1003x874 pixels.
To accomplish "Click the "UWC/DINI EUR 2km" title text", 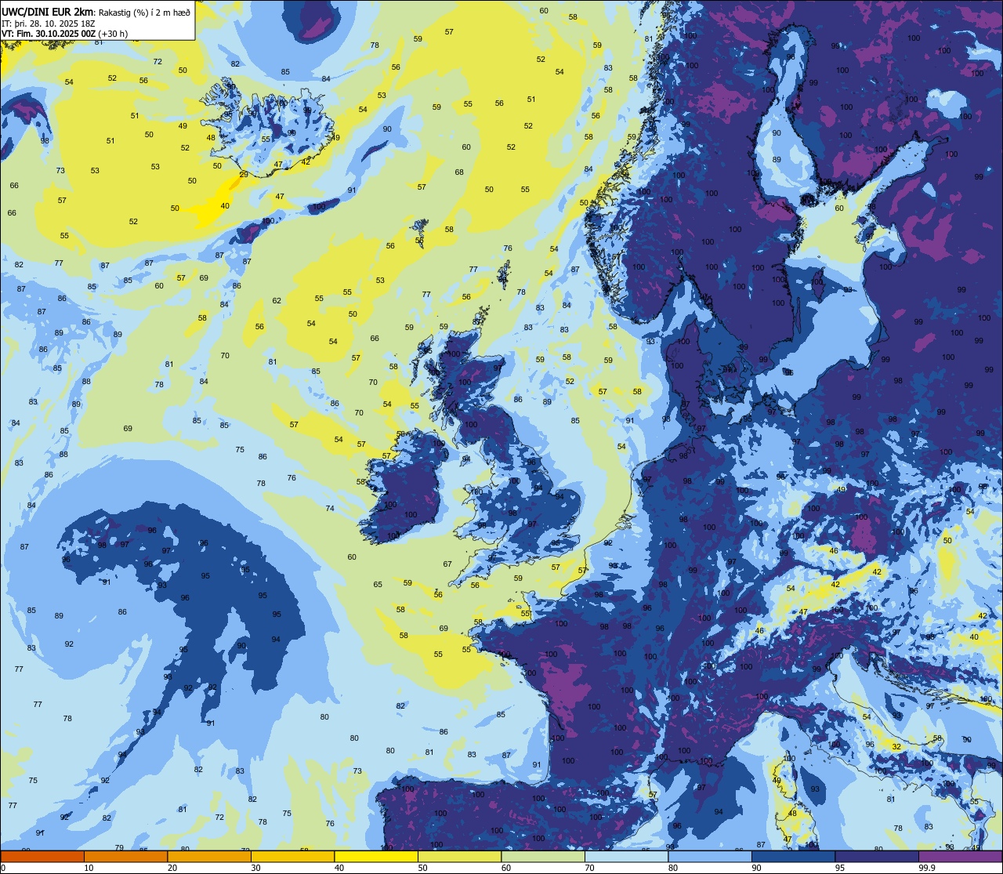I will click(x=47, y=12).
